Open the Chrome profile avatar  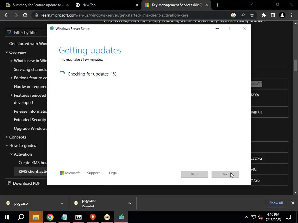coord(282,15)
